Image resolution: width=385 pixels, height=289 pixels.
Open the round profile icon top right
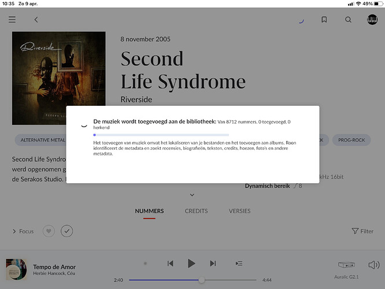[372, 20]
